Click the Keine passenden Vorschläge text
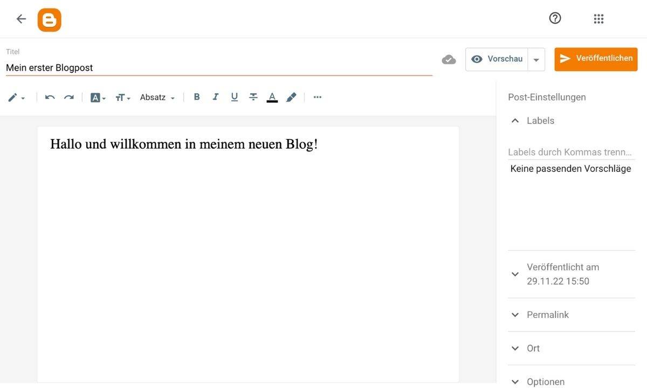 pyautogui.click(x=570, y=169)
